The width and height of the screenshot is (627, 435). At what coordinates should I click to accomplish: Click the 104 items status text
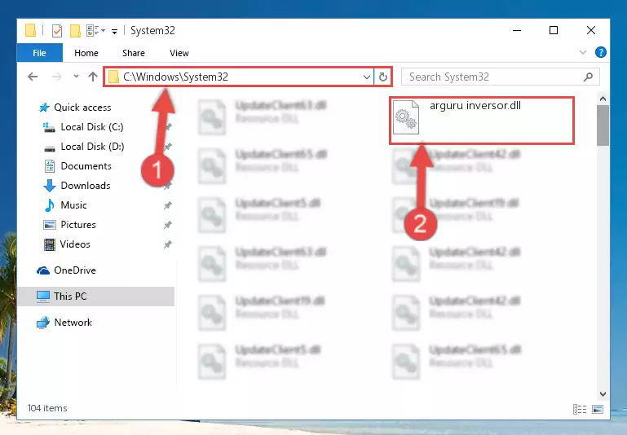point(47,408)
